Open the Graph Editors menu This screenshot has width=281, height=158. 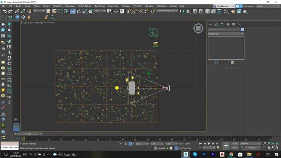(85, 6)
